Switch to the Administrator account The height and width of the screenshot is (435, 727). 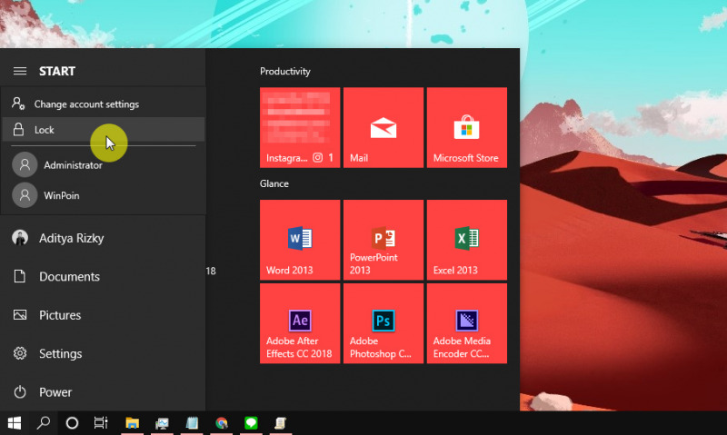pos(103,165)
